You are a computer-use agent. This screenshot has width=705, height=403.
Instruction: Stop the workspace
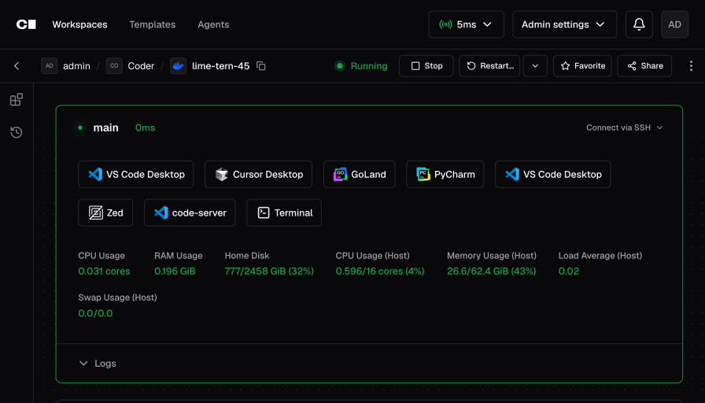tap(426, 65)
